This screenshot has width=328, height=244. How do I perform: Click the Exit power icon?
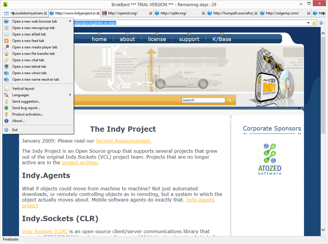(6, 130)
